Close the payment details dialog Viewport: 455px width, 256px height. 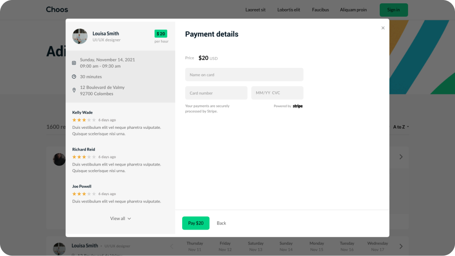tap(383, 28)
